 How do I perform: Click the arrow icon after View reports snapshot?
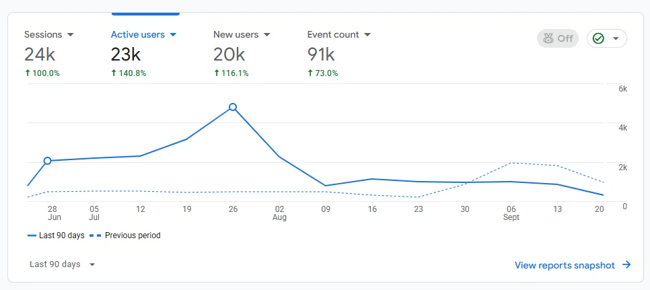626,264
